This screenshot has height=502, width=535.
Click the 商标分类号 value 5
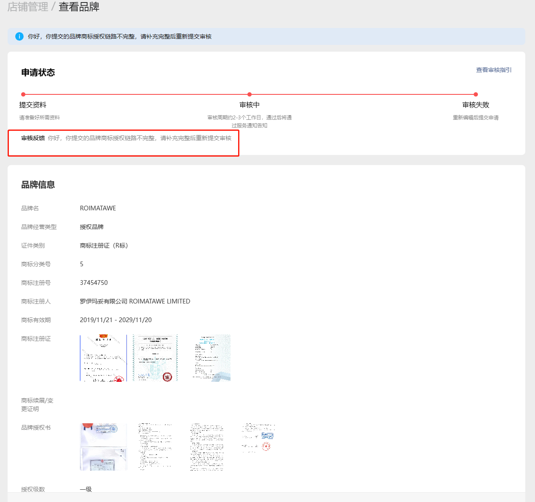point(82,264)
